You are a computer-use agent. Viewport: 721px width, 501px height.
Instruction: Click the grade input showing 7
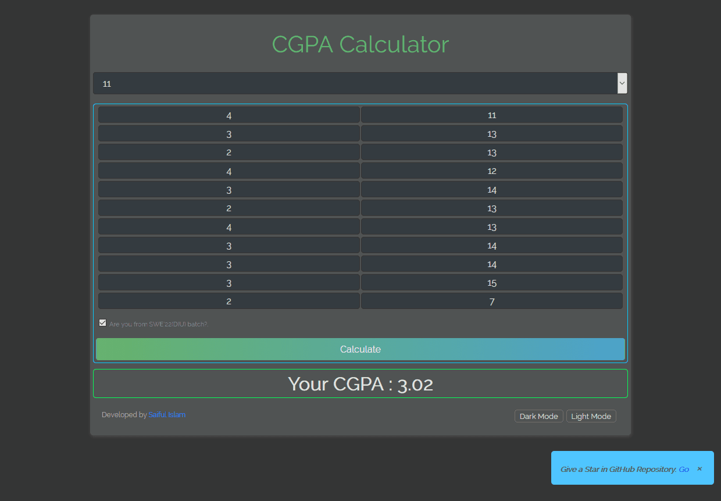[x=491, y=301]
